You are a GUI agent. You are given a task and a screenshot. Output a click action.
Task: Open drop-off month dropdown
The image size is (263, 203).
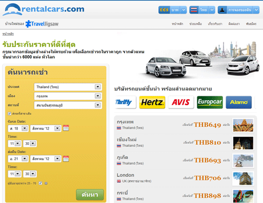click(x=46, y=159)
